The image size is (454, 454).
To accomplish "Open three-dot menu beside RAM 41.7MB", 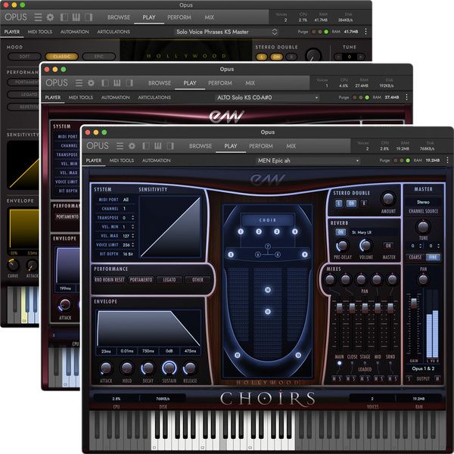I will click(x=365, y=31).
